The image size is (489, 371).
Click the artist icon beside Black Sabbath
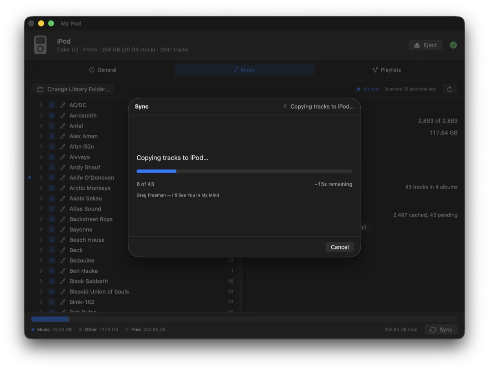click(62, 281)
